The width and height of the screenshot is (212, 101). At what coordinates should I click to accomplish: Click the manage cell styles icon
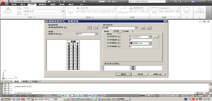149,28
